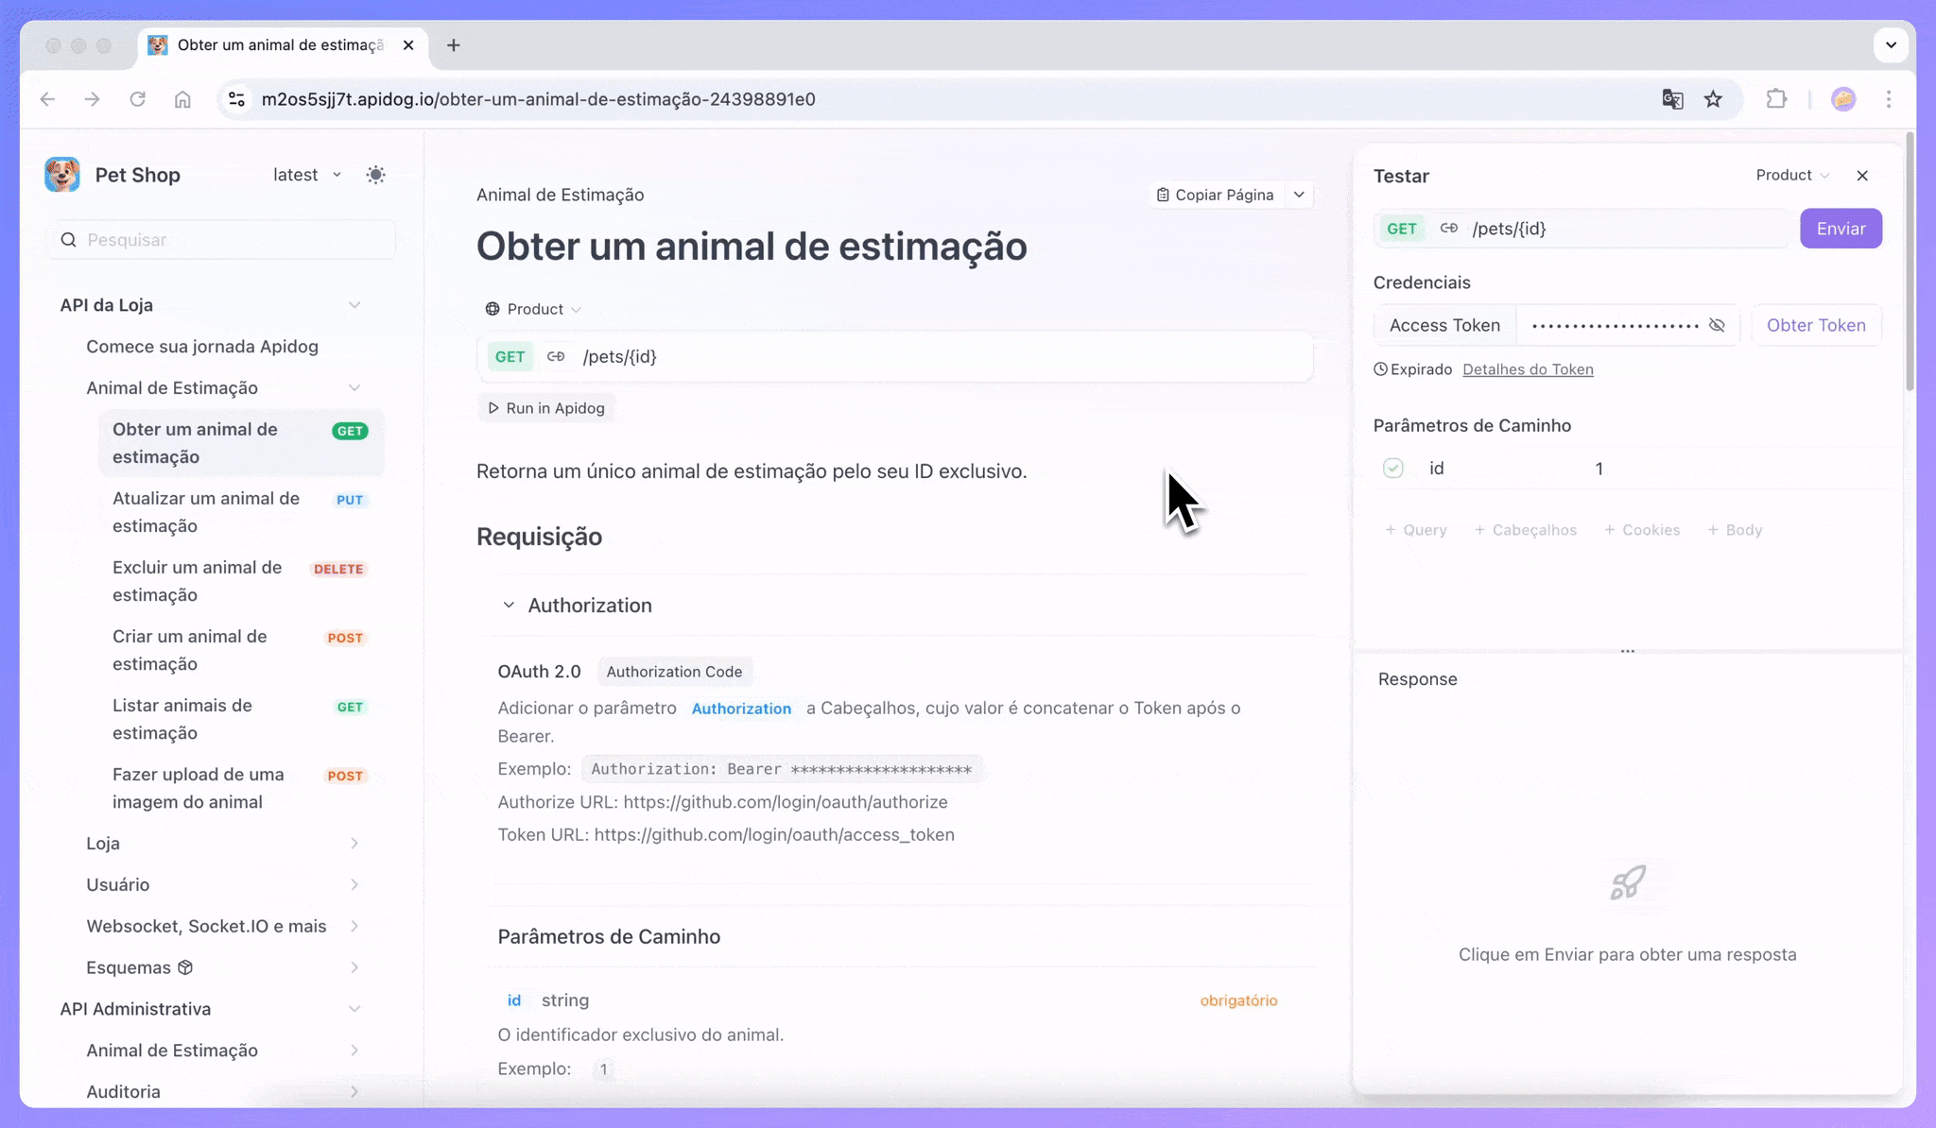Collapse the Authorization section
The image size is (1936, 1128).
coord(509,605)
